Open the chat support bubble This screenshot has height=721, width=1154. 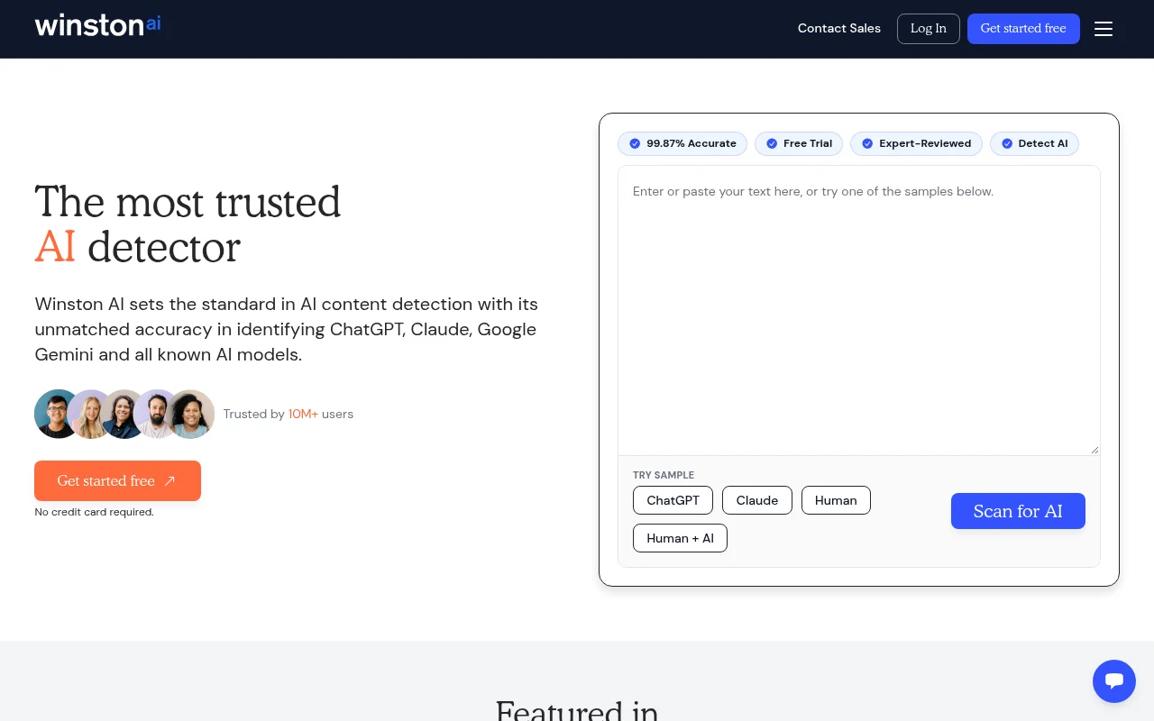(1114, 681)
